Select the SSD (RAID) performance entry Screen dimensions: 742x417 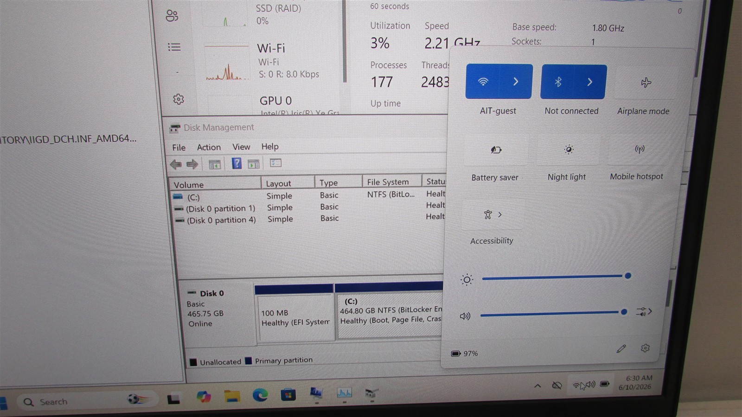coord(272,14)
